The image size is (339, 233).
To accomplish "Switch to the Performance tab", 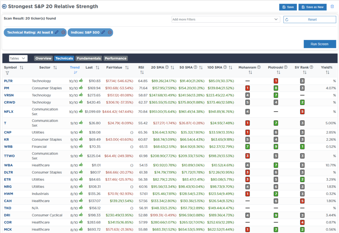I will [116, 58].
